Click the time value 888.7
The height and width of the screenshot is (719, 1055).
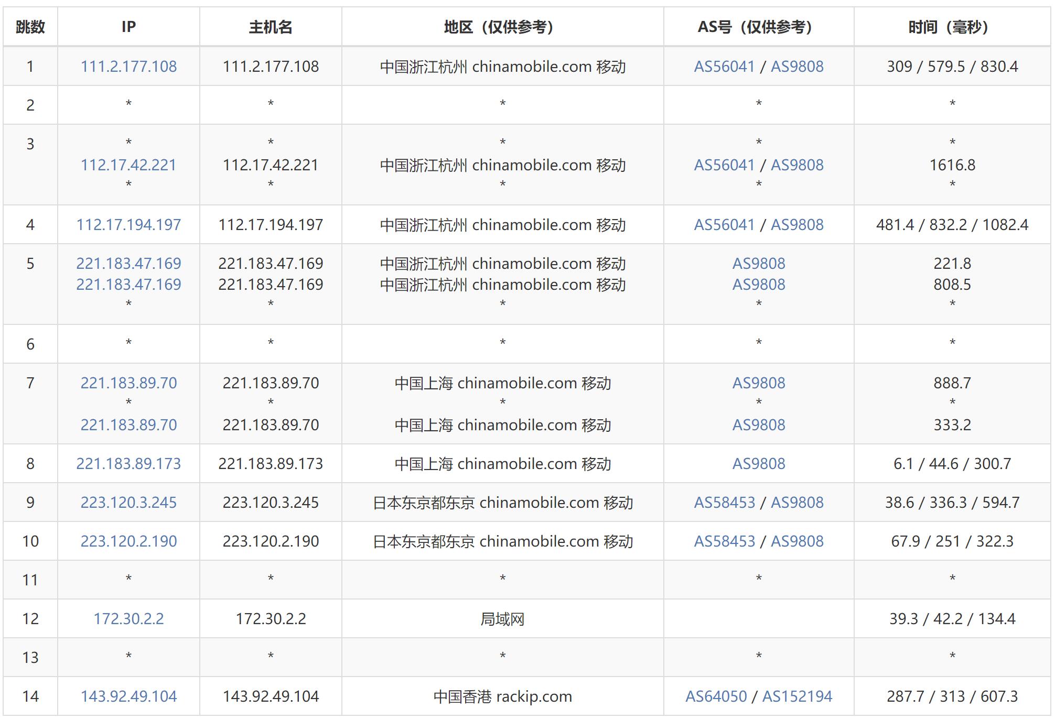tap(952, 383)
